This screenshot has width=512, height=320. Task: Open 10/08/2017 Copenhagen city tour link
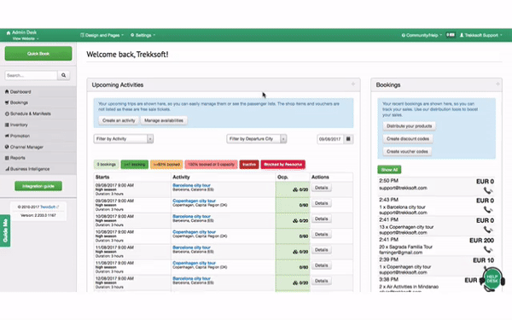pyautogui.click(x=194, y=232)
